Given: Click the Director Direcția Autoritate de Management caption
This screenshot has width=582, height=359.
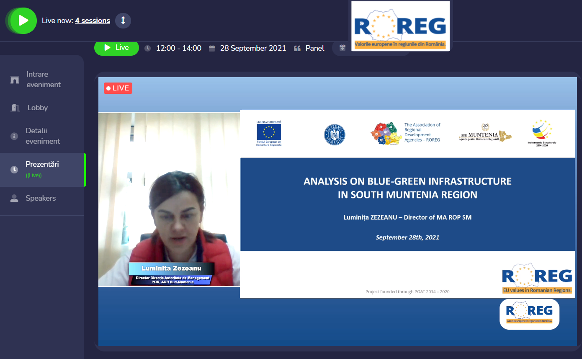Looking at the screenshot, I should (173, 280).
